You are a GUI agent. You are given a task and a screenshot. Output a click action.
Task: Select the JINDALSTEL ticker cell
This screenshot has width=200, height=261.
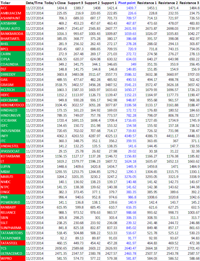point(13,146)
